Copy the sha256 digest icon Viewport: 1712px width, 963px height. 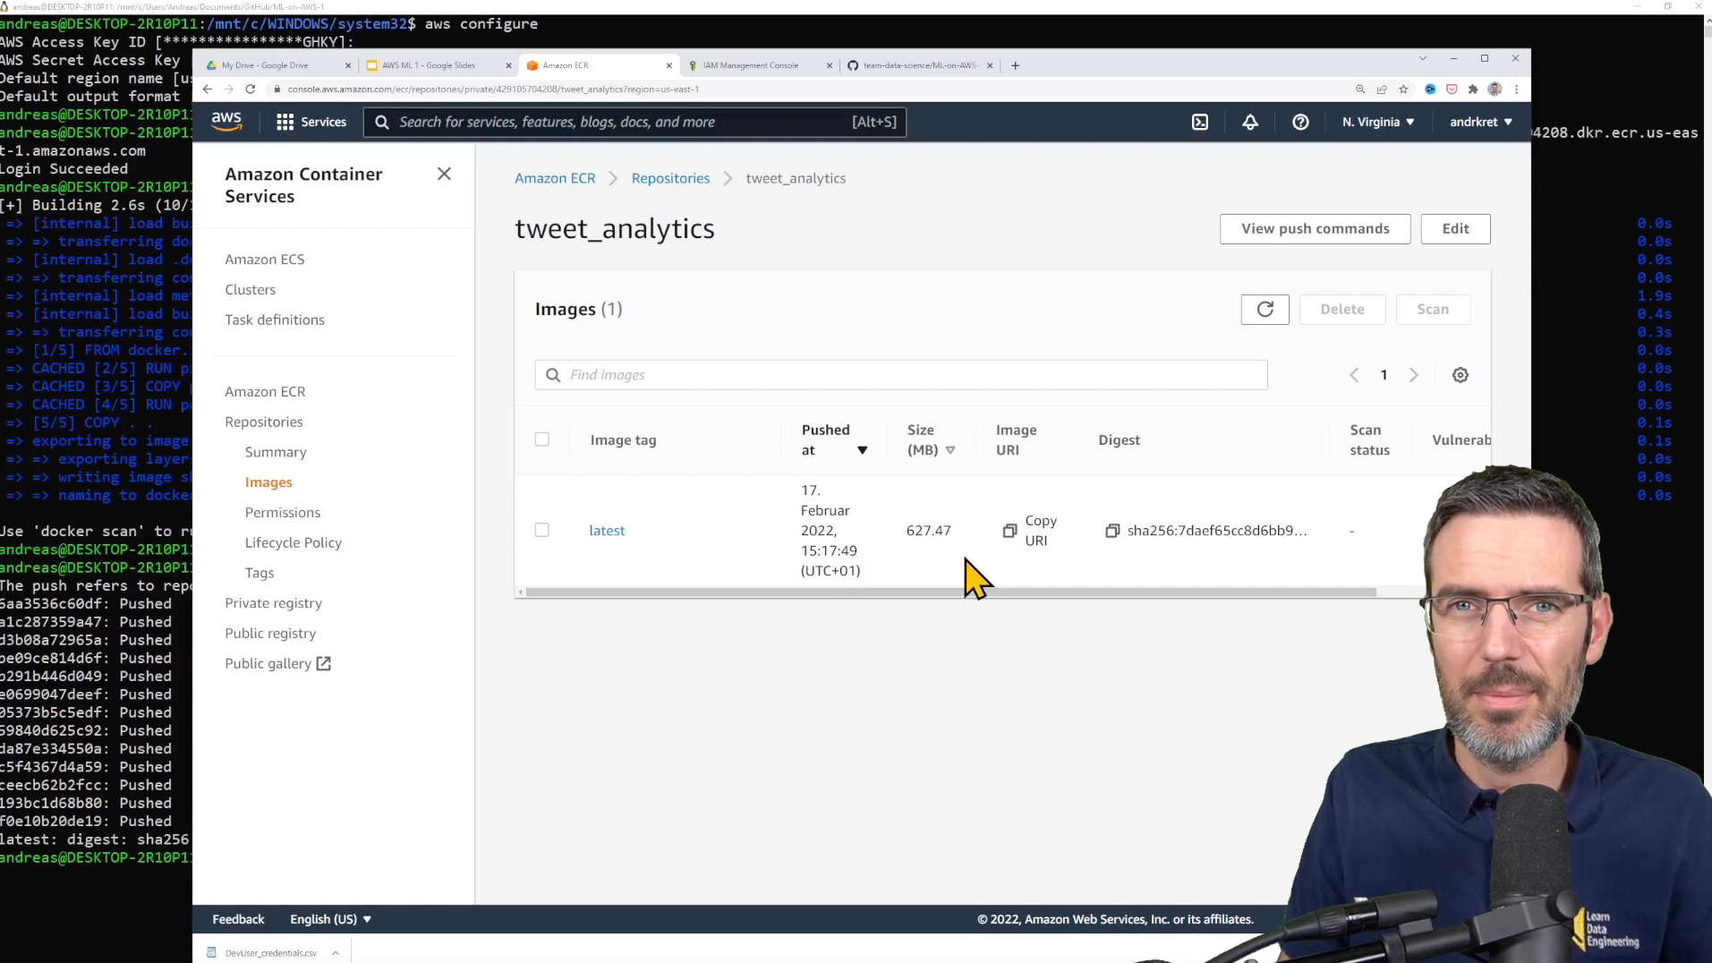[1112, 531]
